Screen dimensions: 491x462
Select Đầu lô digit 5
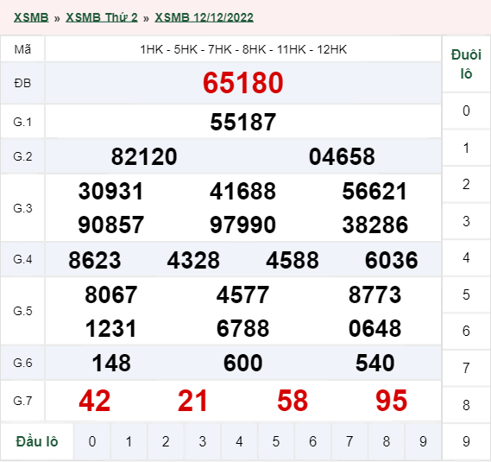(x=276, y=441)
